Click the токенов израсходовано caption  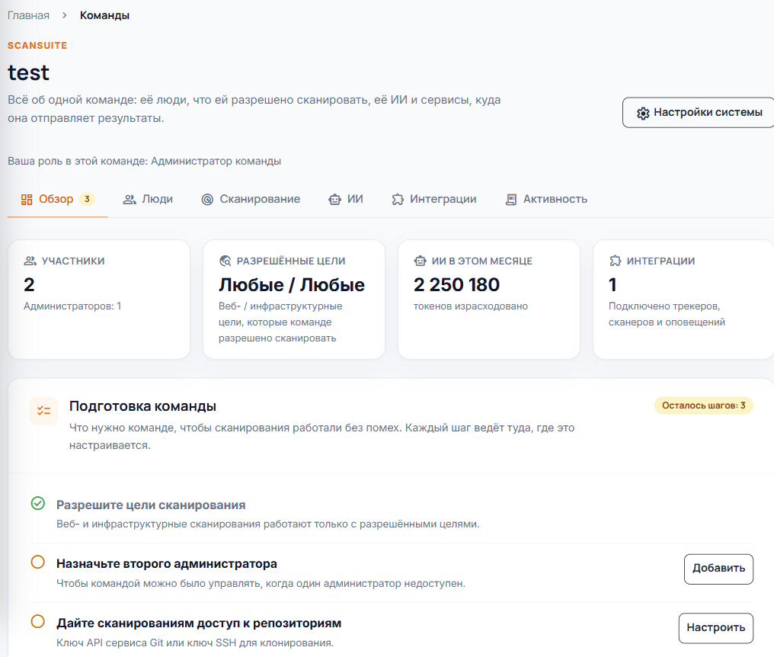click(471, 306)
